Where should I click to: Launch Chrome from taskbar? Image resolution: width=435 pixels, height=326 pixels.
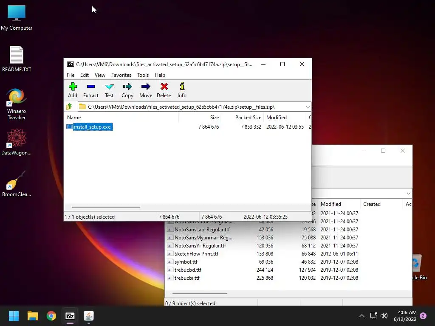51,316
